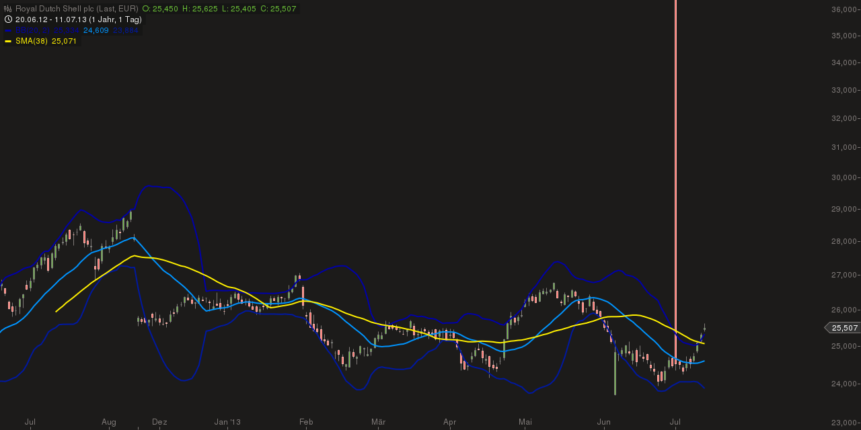Click the Jun time axis label
Image resolution: width=861 pixels, height=430 pixels.
604,422
